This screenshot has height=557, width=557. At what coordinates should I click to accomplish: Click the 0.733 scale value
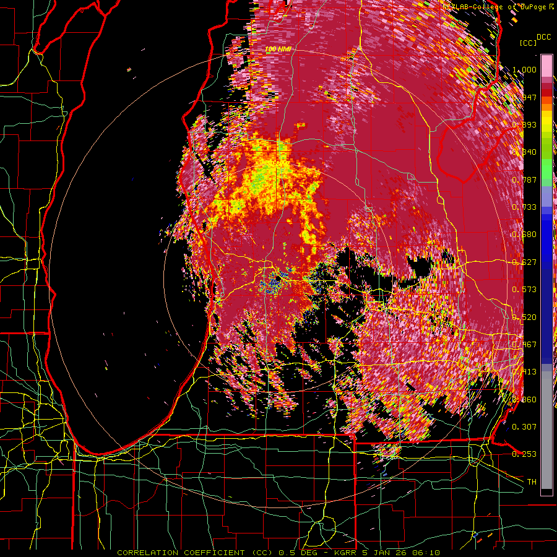coord(525,207)
